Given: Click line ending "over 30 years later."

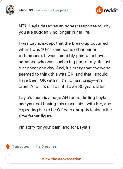Looking at the screenshot, I should [x=62, y=87].
